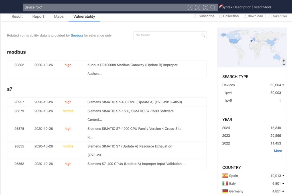Open Kunbus PR100088 Modbus Gateway vulnerability
Viewport: 292px width, 195px height.
[x=132, y=69]
